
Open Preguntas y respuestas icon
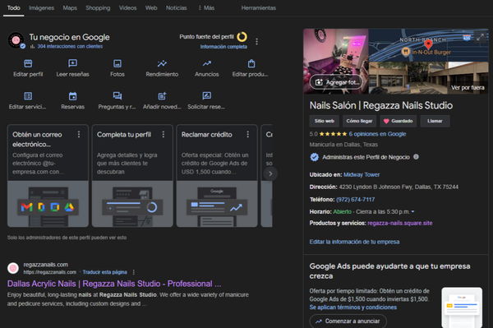click(117, 96)
